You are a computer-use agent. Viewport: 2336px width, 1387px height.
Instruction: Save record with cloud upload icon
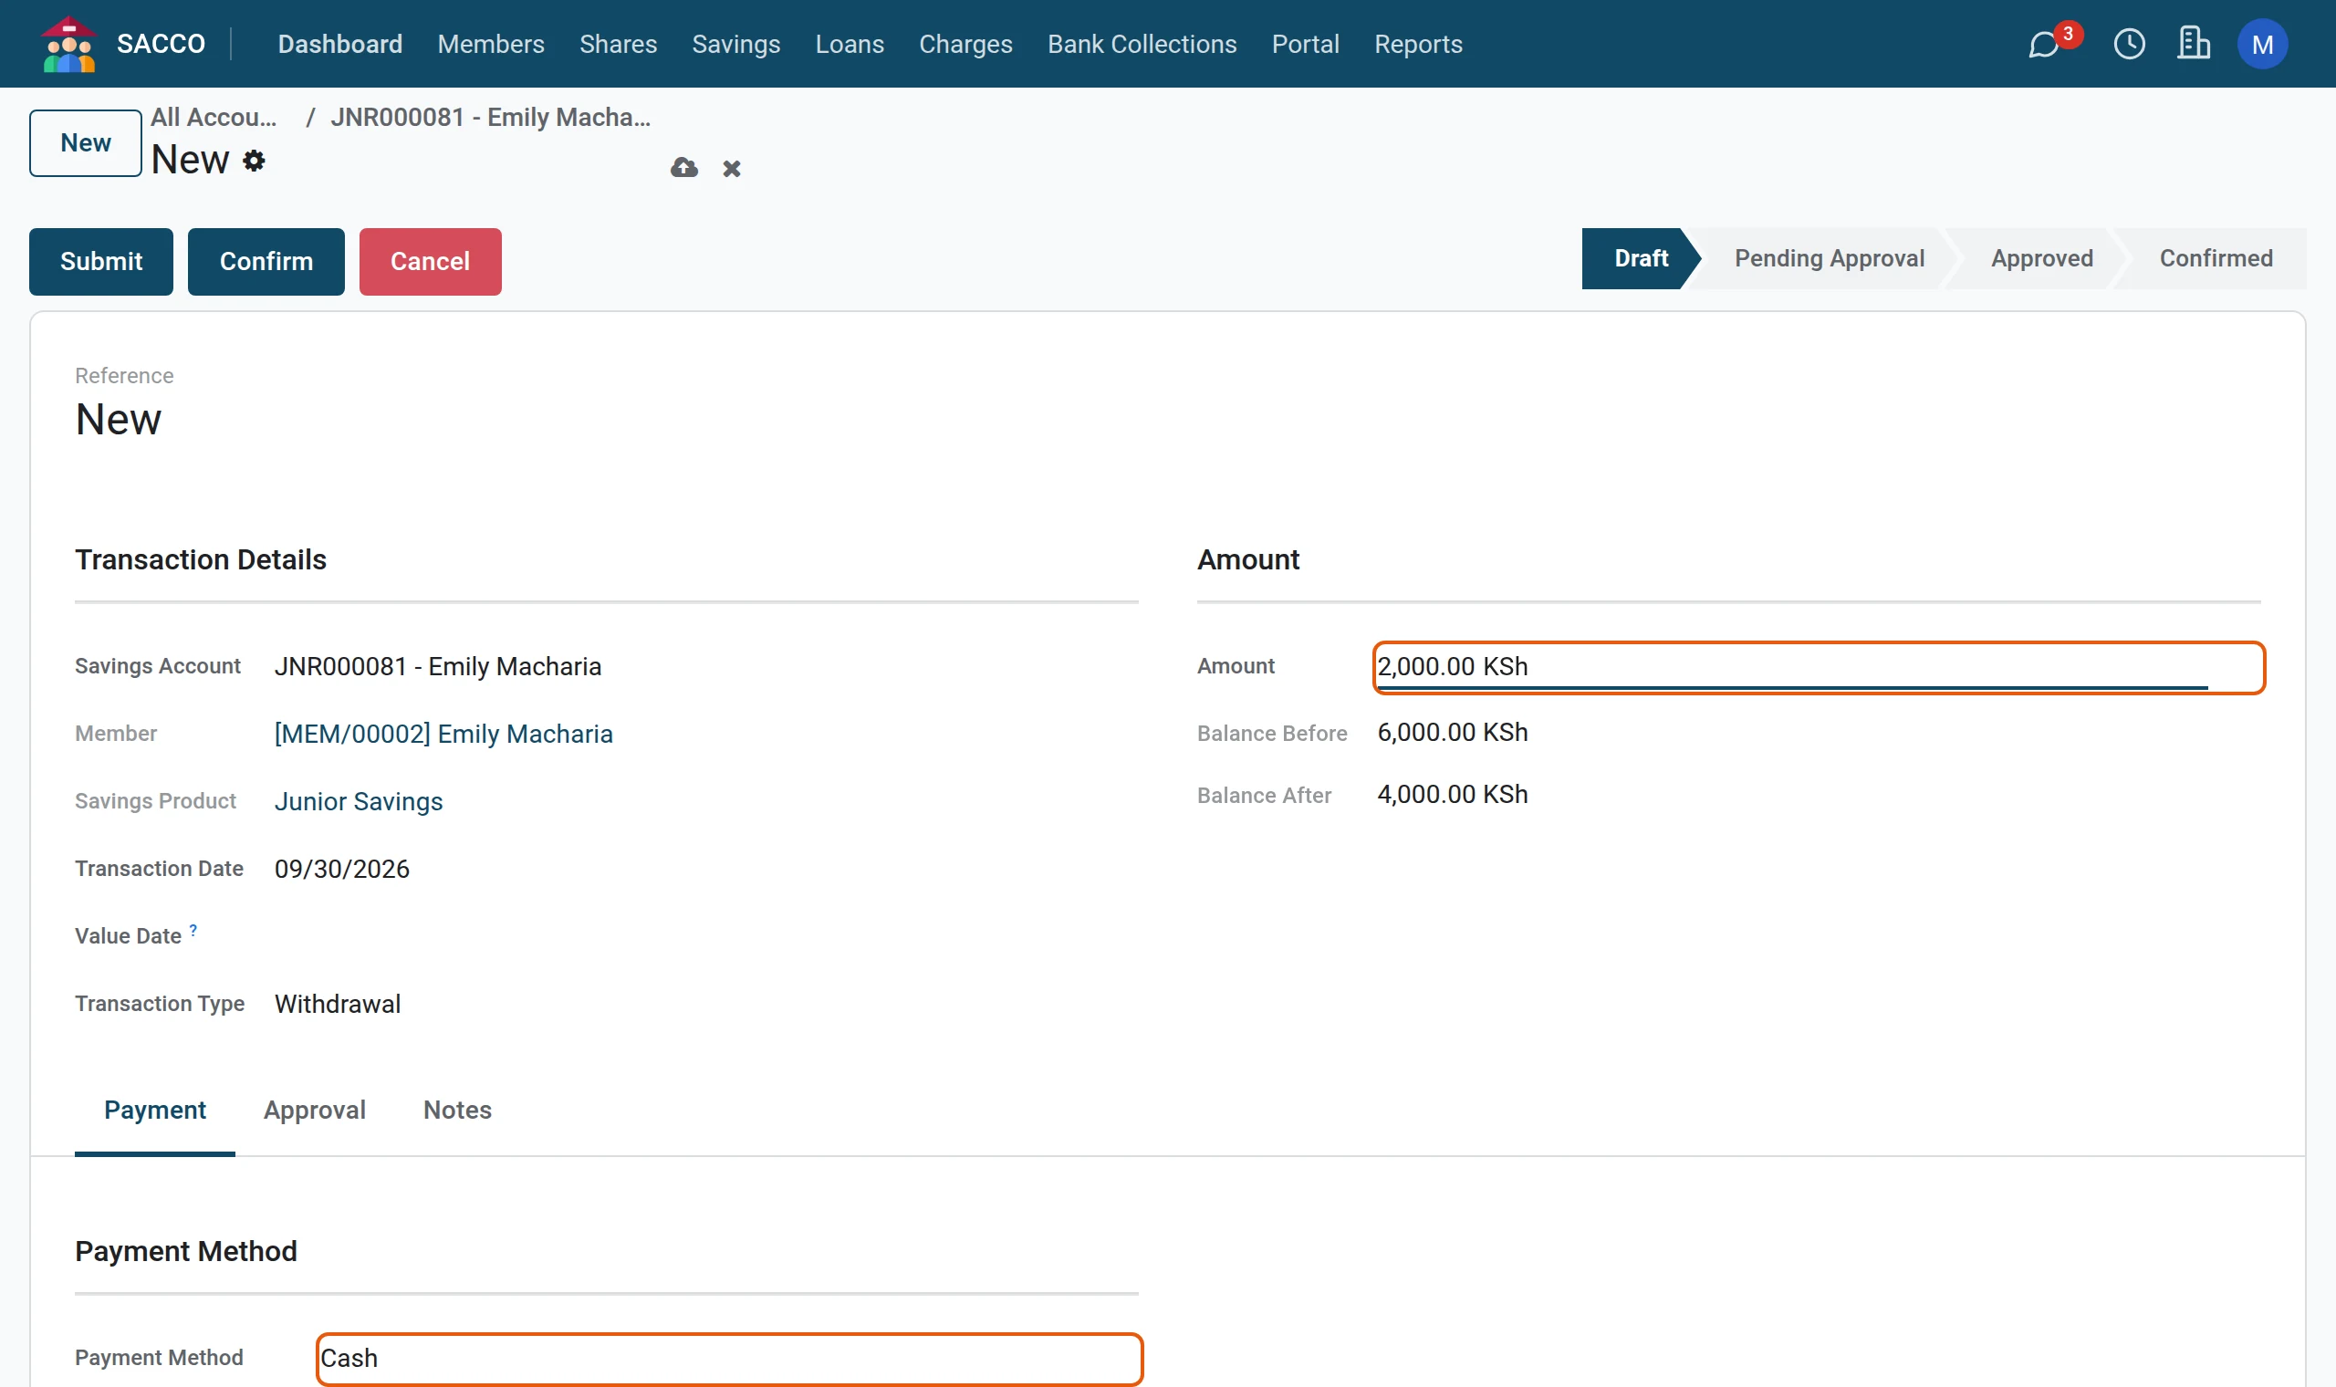[684, 167]
